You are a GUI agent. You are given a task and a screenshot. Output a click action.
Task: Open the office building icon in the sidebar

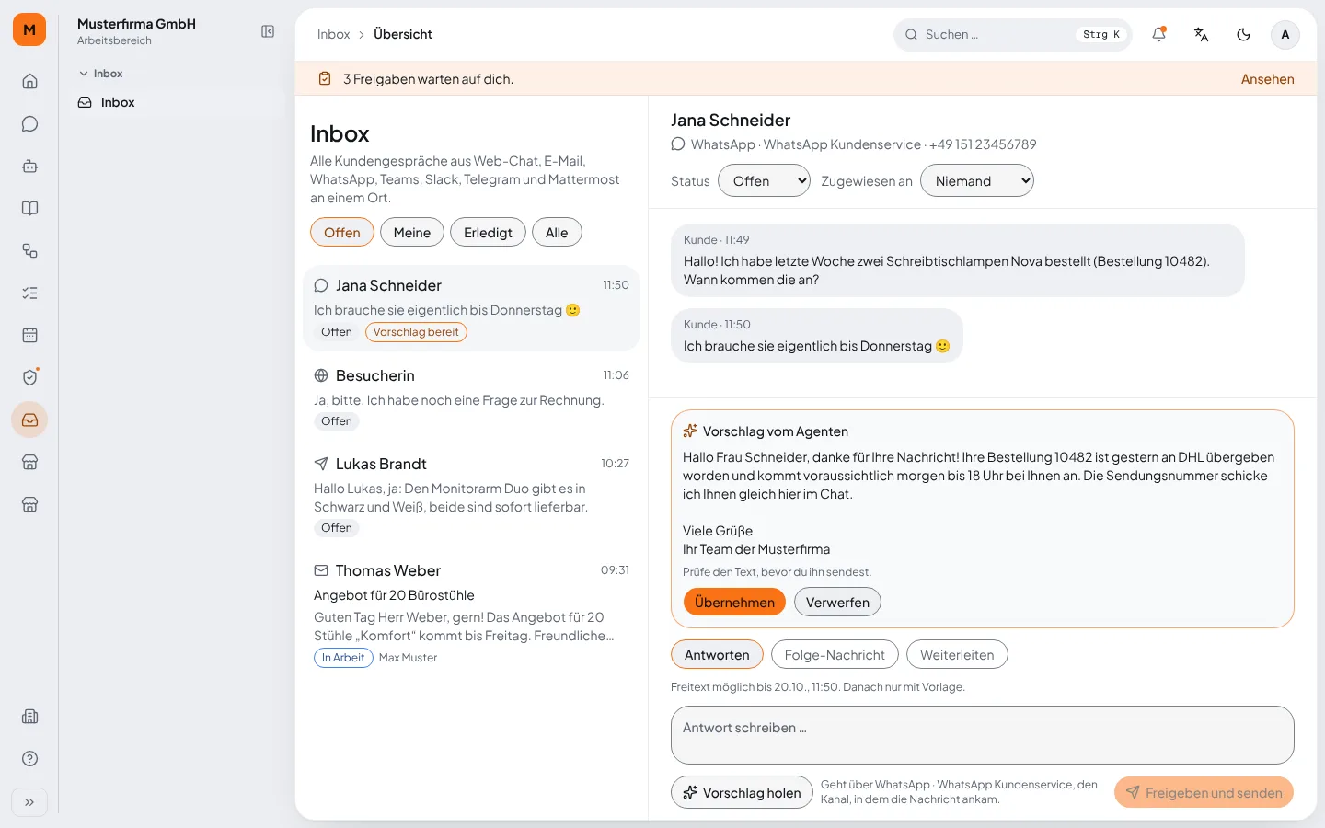tap(29, 716)
